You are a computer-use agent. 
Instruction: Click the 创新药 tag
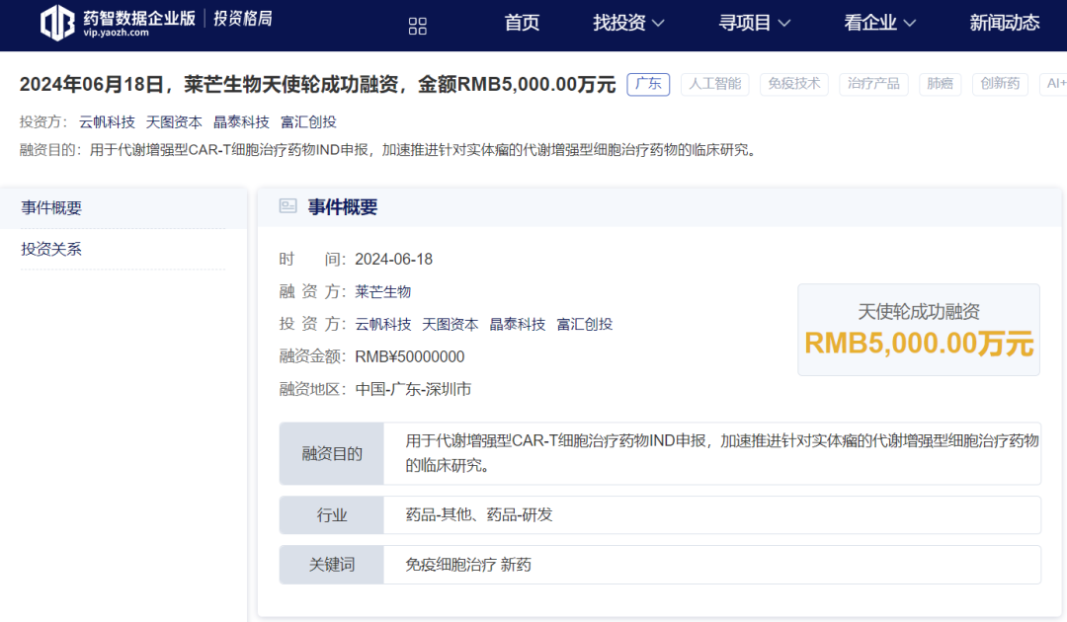(x=1000, y=84)
